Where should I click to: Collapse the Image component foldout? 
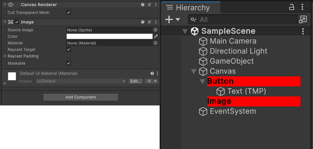5,22
